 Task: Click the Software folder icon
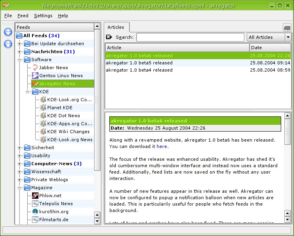pyautogui.click(x=27, y=60)
